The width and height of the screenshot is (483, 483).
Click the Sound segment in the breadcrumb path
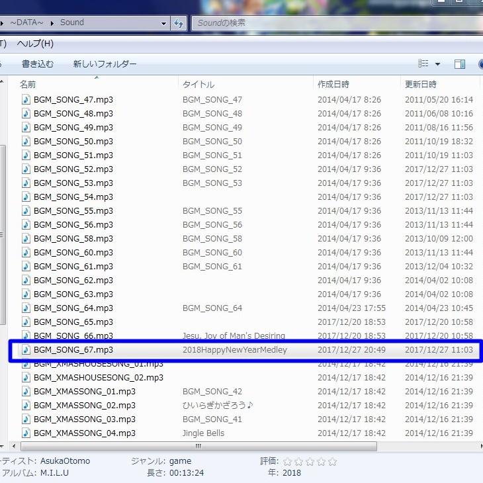click(x=72, y=22)
